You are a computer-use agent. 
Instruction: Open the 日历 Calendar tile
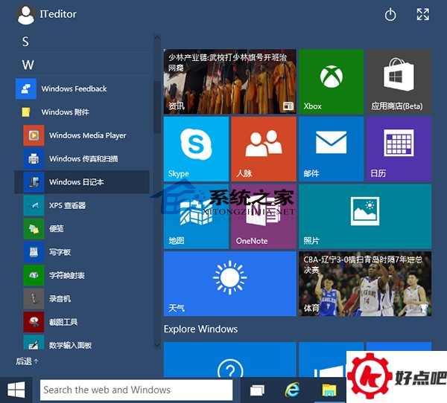coord(399,149)
